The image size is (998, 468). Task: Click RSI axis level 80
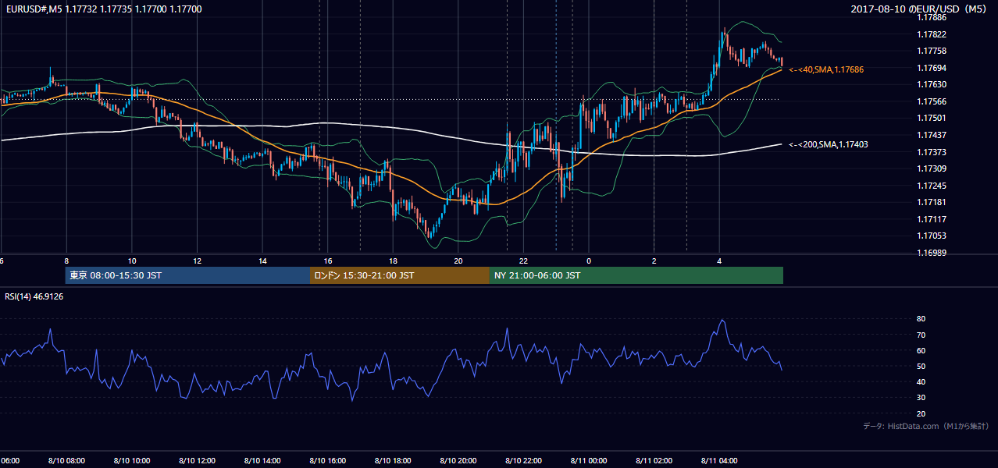coord(921,319)
